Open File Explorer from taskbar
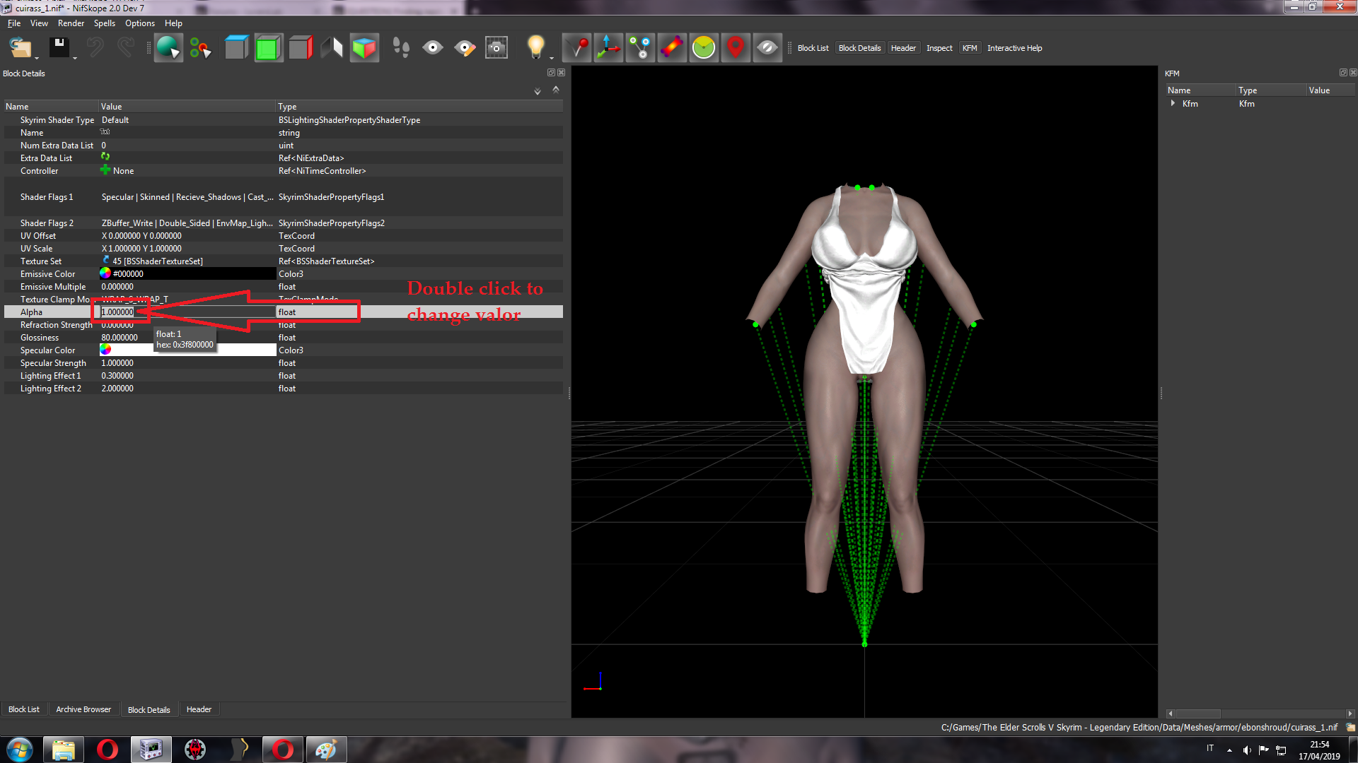 (x=63, y=750)
